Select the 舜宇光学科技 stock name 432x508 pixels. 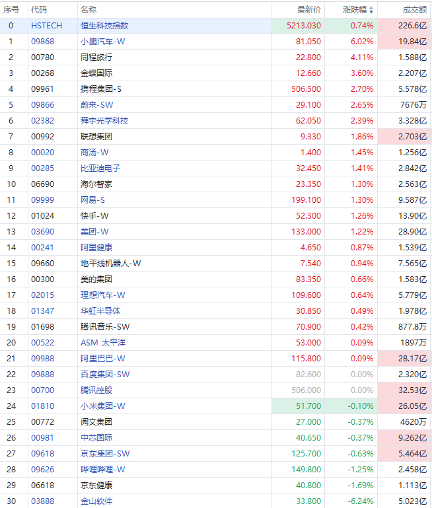click(x=104, y=121)
